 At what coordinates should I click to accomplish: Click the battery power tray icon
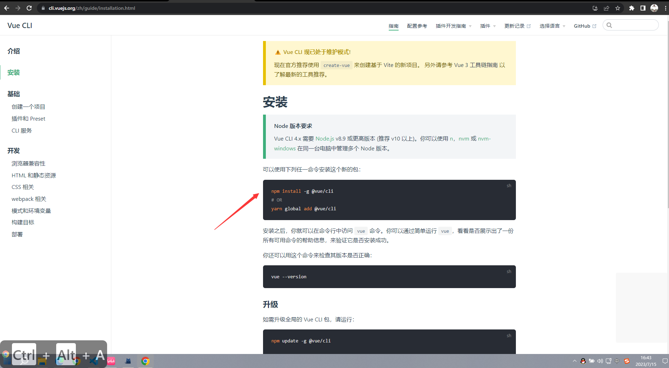(592, 361)
